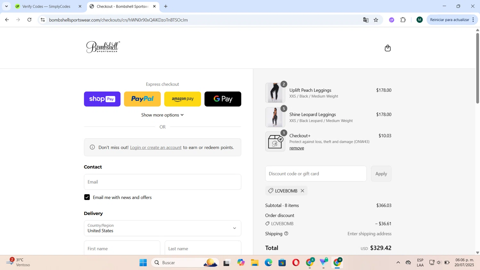Open the Country/Region dropdown
The width and height of the screenshot is (480, 270).
(x=163, y=228)
